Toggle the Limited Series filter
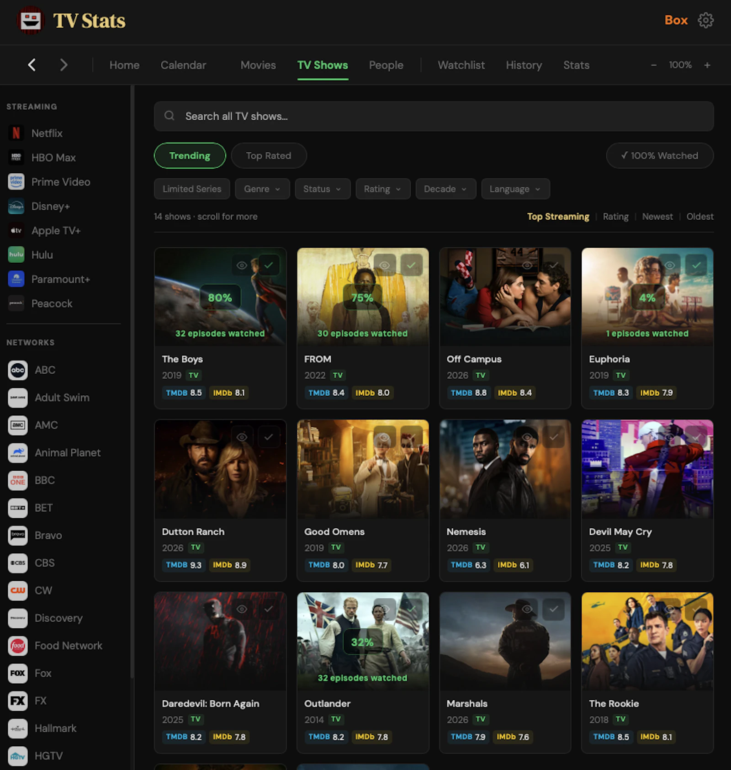The height and width of the screenshot is (770, 731). coord(192,189)
